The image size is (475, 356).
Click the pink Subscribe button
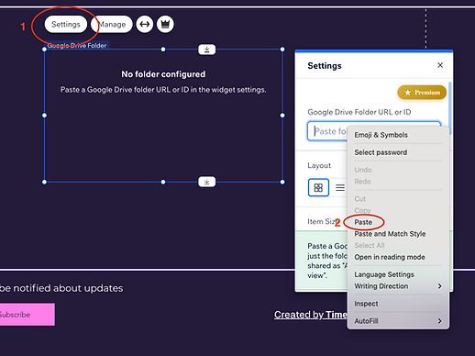[28, 315]
